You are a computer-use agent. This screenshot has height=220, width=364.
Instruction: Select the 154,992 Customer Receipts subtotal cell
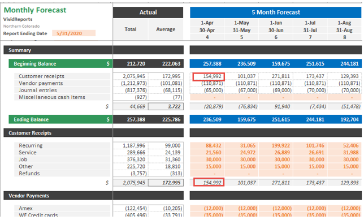point(209,182)
